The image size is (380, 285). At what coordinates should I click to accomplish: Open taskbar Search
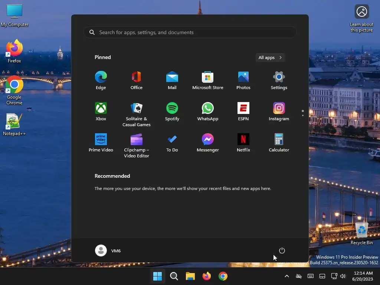(x=174, y=276)
